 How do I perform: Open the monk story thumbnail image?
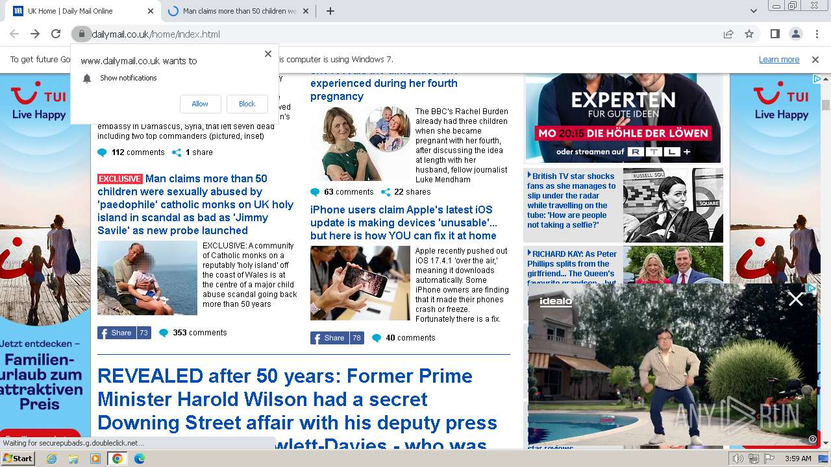(x=147, y=278)
